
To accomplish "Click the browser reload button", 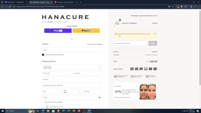I will 10,7.
